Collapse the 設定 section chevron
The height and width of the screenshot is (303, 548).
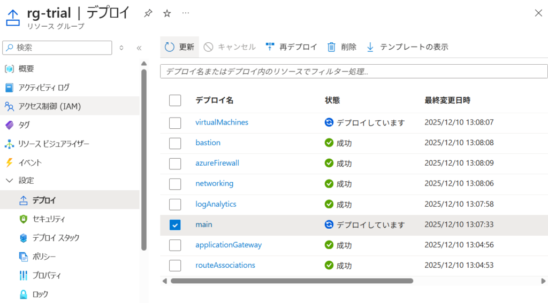tap(9, 181)
